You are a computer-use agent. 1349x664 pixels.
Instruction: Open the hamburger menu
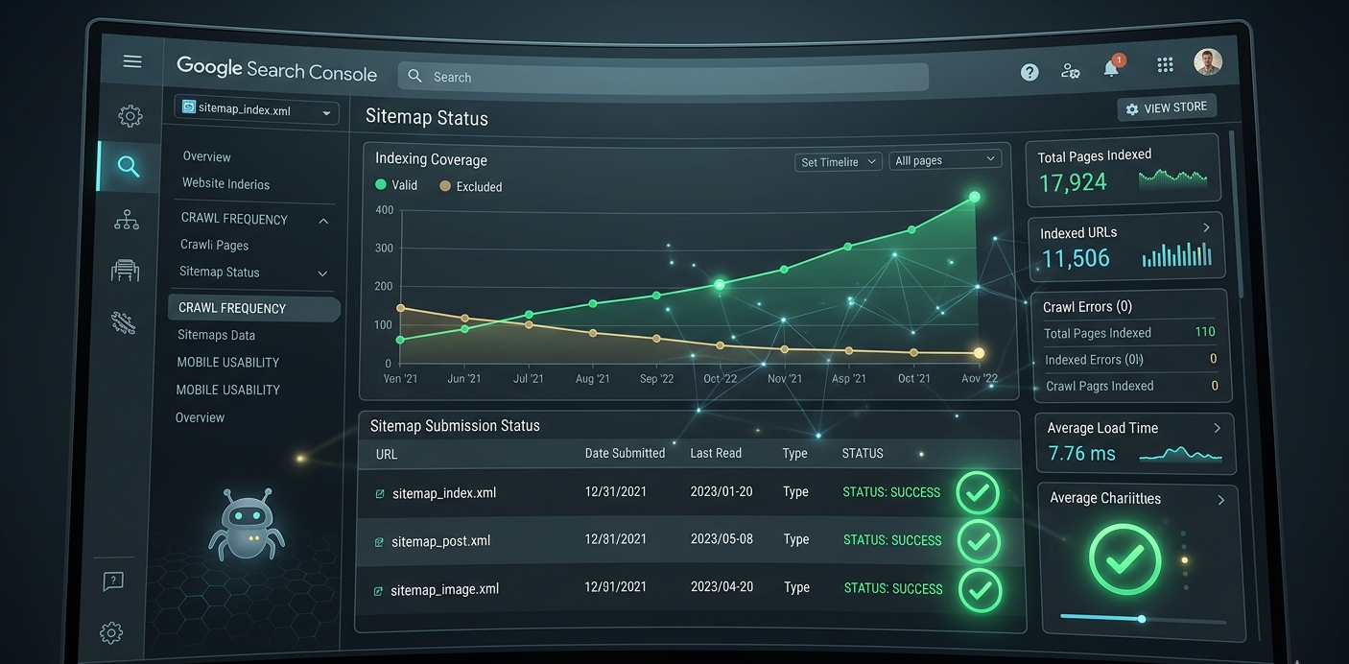[132, 61]
